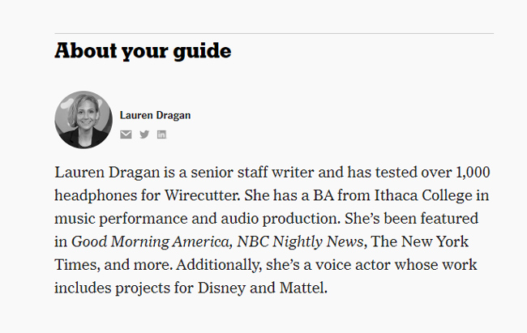The image size is (527, 333).
Task: Open the bold Lauren Dragan author name link
Action: click(156, 115)
